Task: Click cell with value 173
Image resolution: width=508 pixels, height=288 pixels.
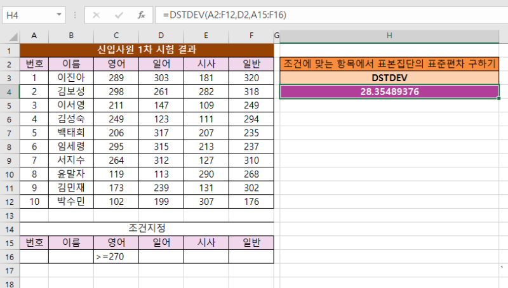Action: pos(116,188)
